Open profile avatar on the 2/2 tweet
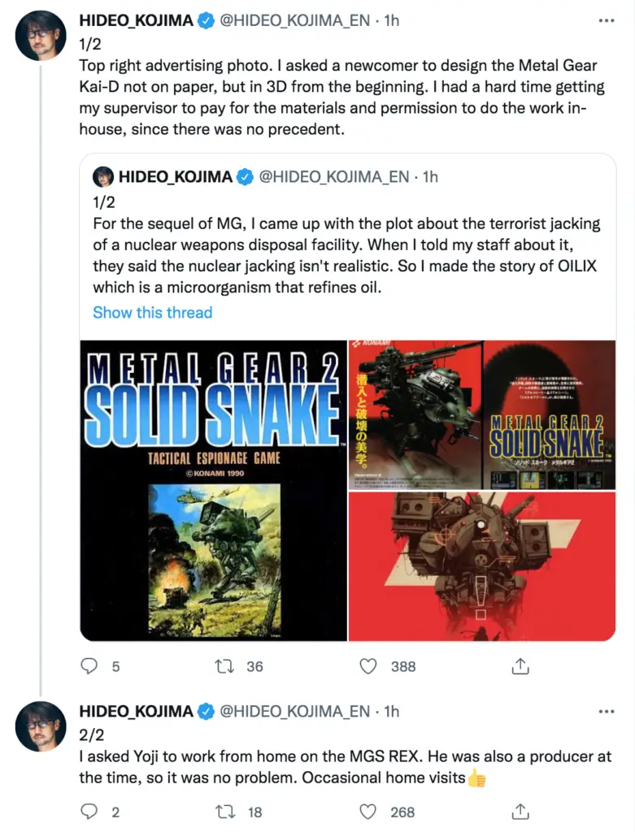The height and width of the screenshot is (832, 635). 41,726
